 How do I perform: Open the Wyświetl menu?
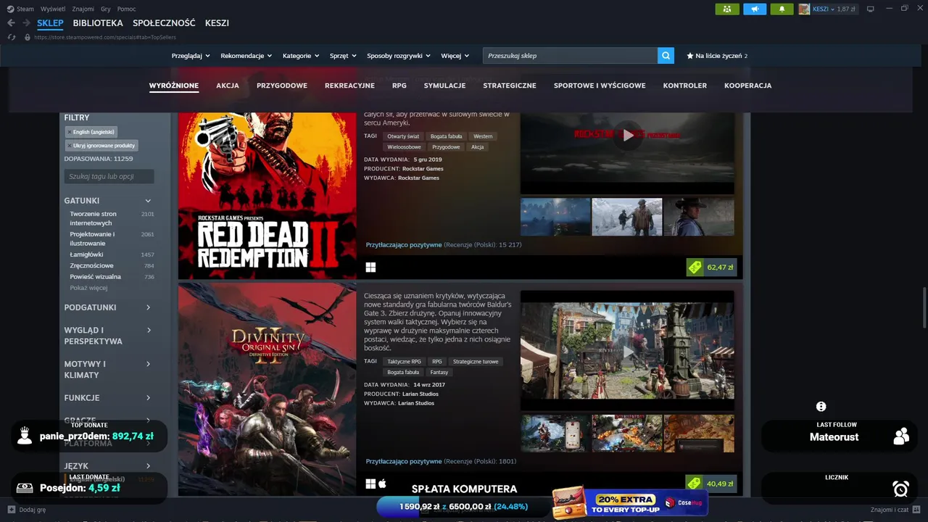pyautogui.click(x=52, y=9)
